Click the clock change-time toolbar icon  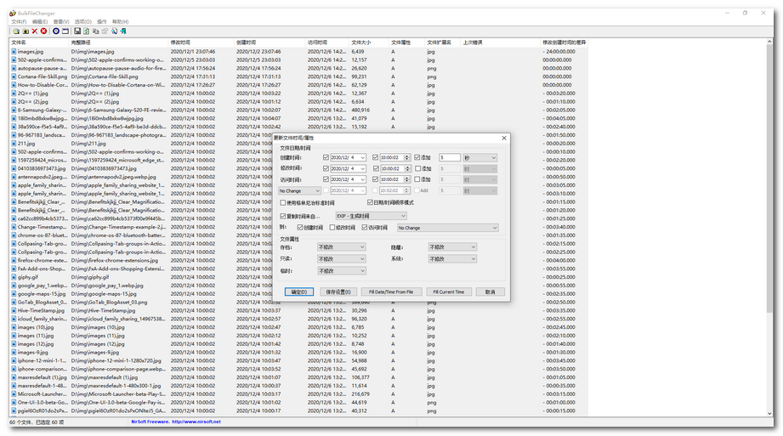56,31
